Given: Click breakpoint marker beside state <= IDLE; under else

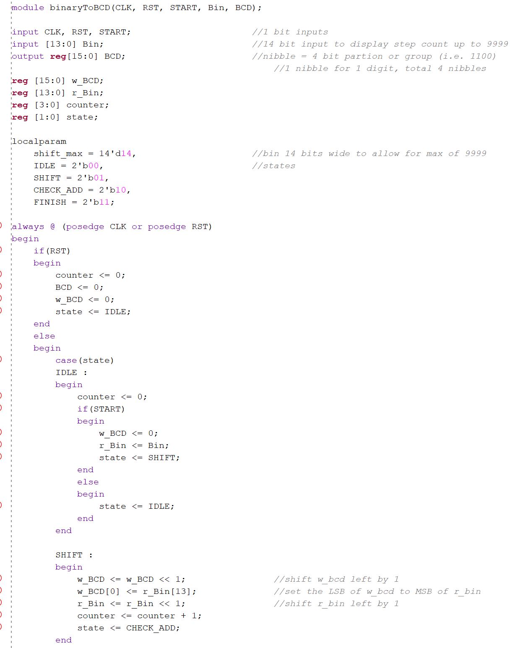Looking at the screenshot, I should pyautogui.click(x=1, y=505).
